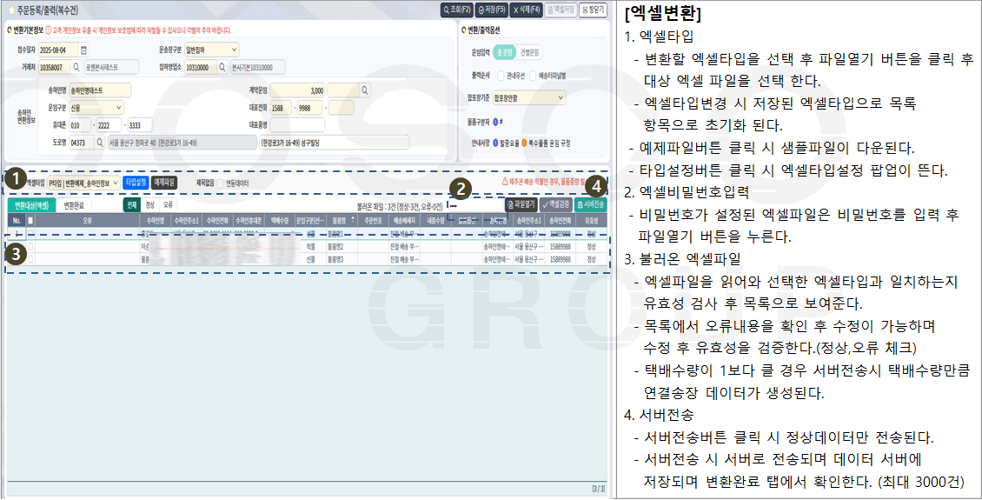Viewport: 982px width, 500px height.
Task: Check the row checkbox for 물품명2 row
Action: [x=30, y=247]
